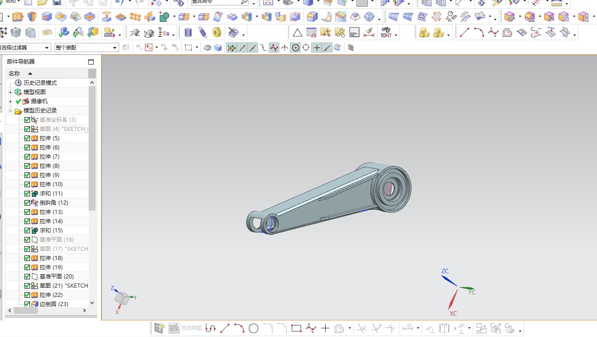
Task: Select the Circle sketch tool
Action: (x=253, y=328)
